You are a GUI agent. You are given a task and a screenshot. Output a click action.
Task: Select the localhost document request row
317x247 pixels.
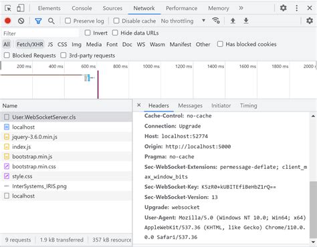pos(66,127)
